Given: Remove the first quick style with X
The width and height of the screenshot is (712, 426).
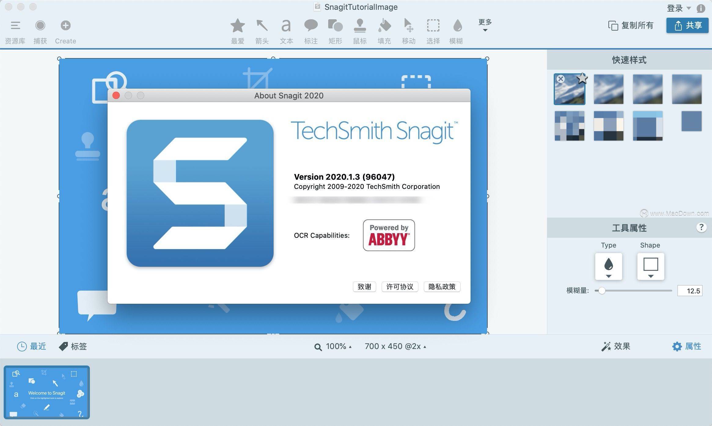Looking at the screenshot, I should point(560,79).
